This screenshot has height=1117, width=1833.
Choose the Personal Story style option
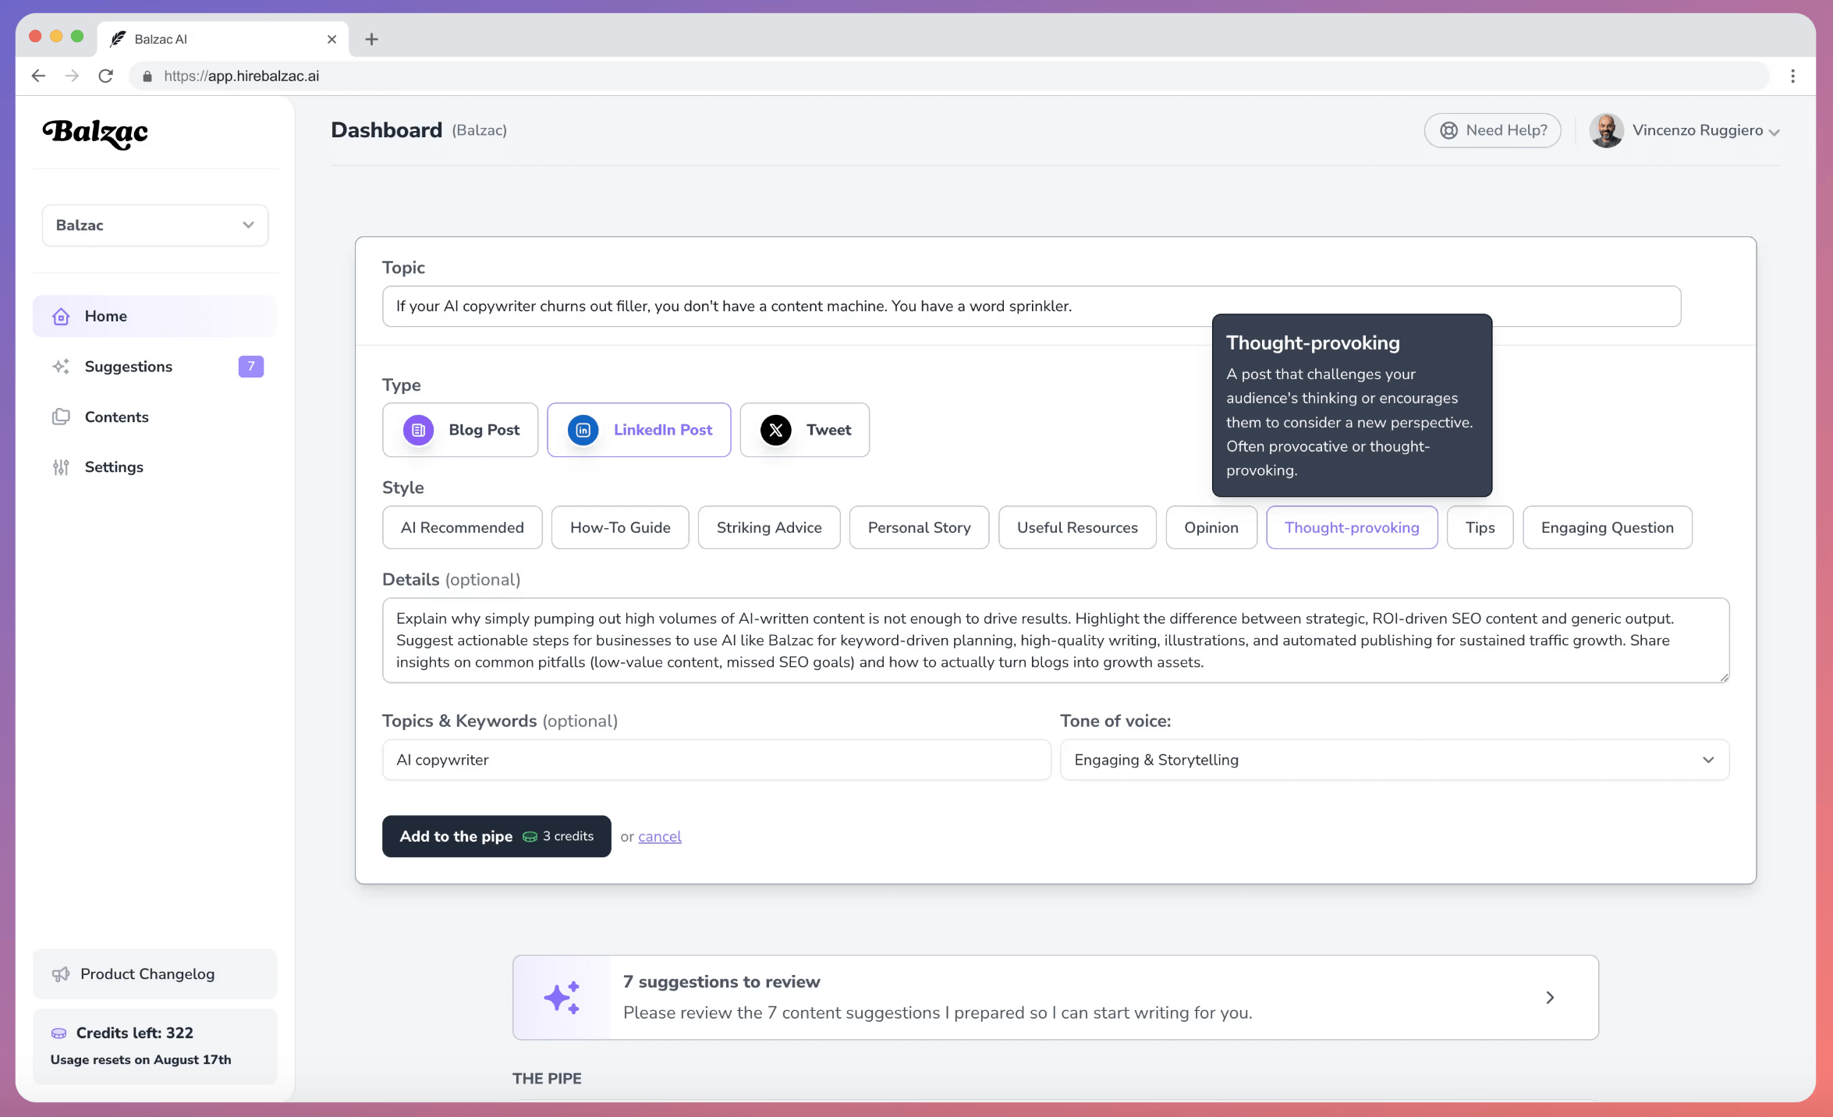coord(919,527)
